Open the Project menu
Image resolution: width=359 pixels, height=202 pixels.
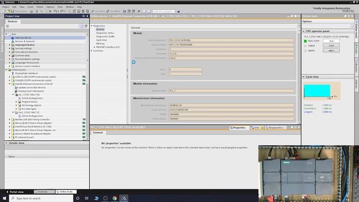tap(6, 7)
